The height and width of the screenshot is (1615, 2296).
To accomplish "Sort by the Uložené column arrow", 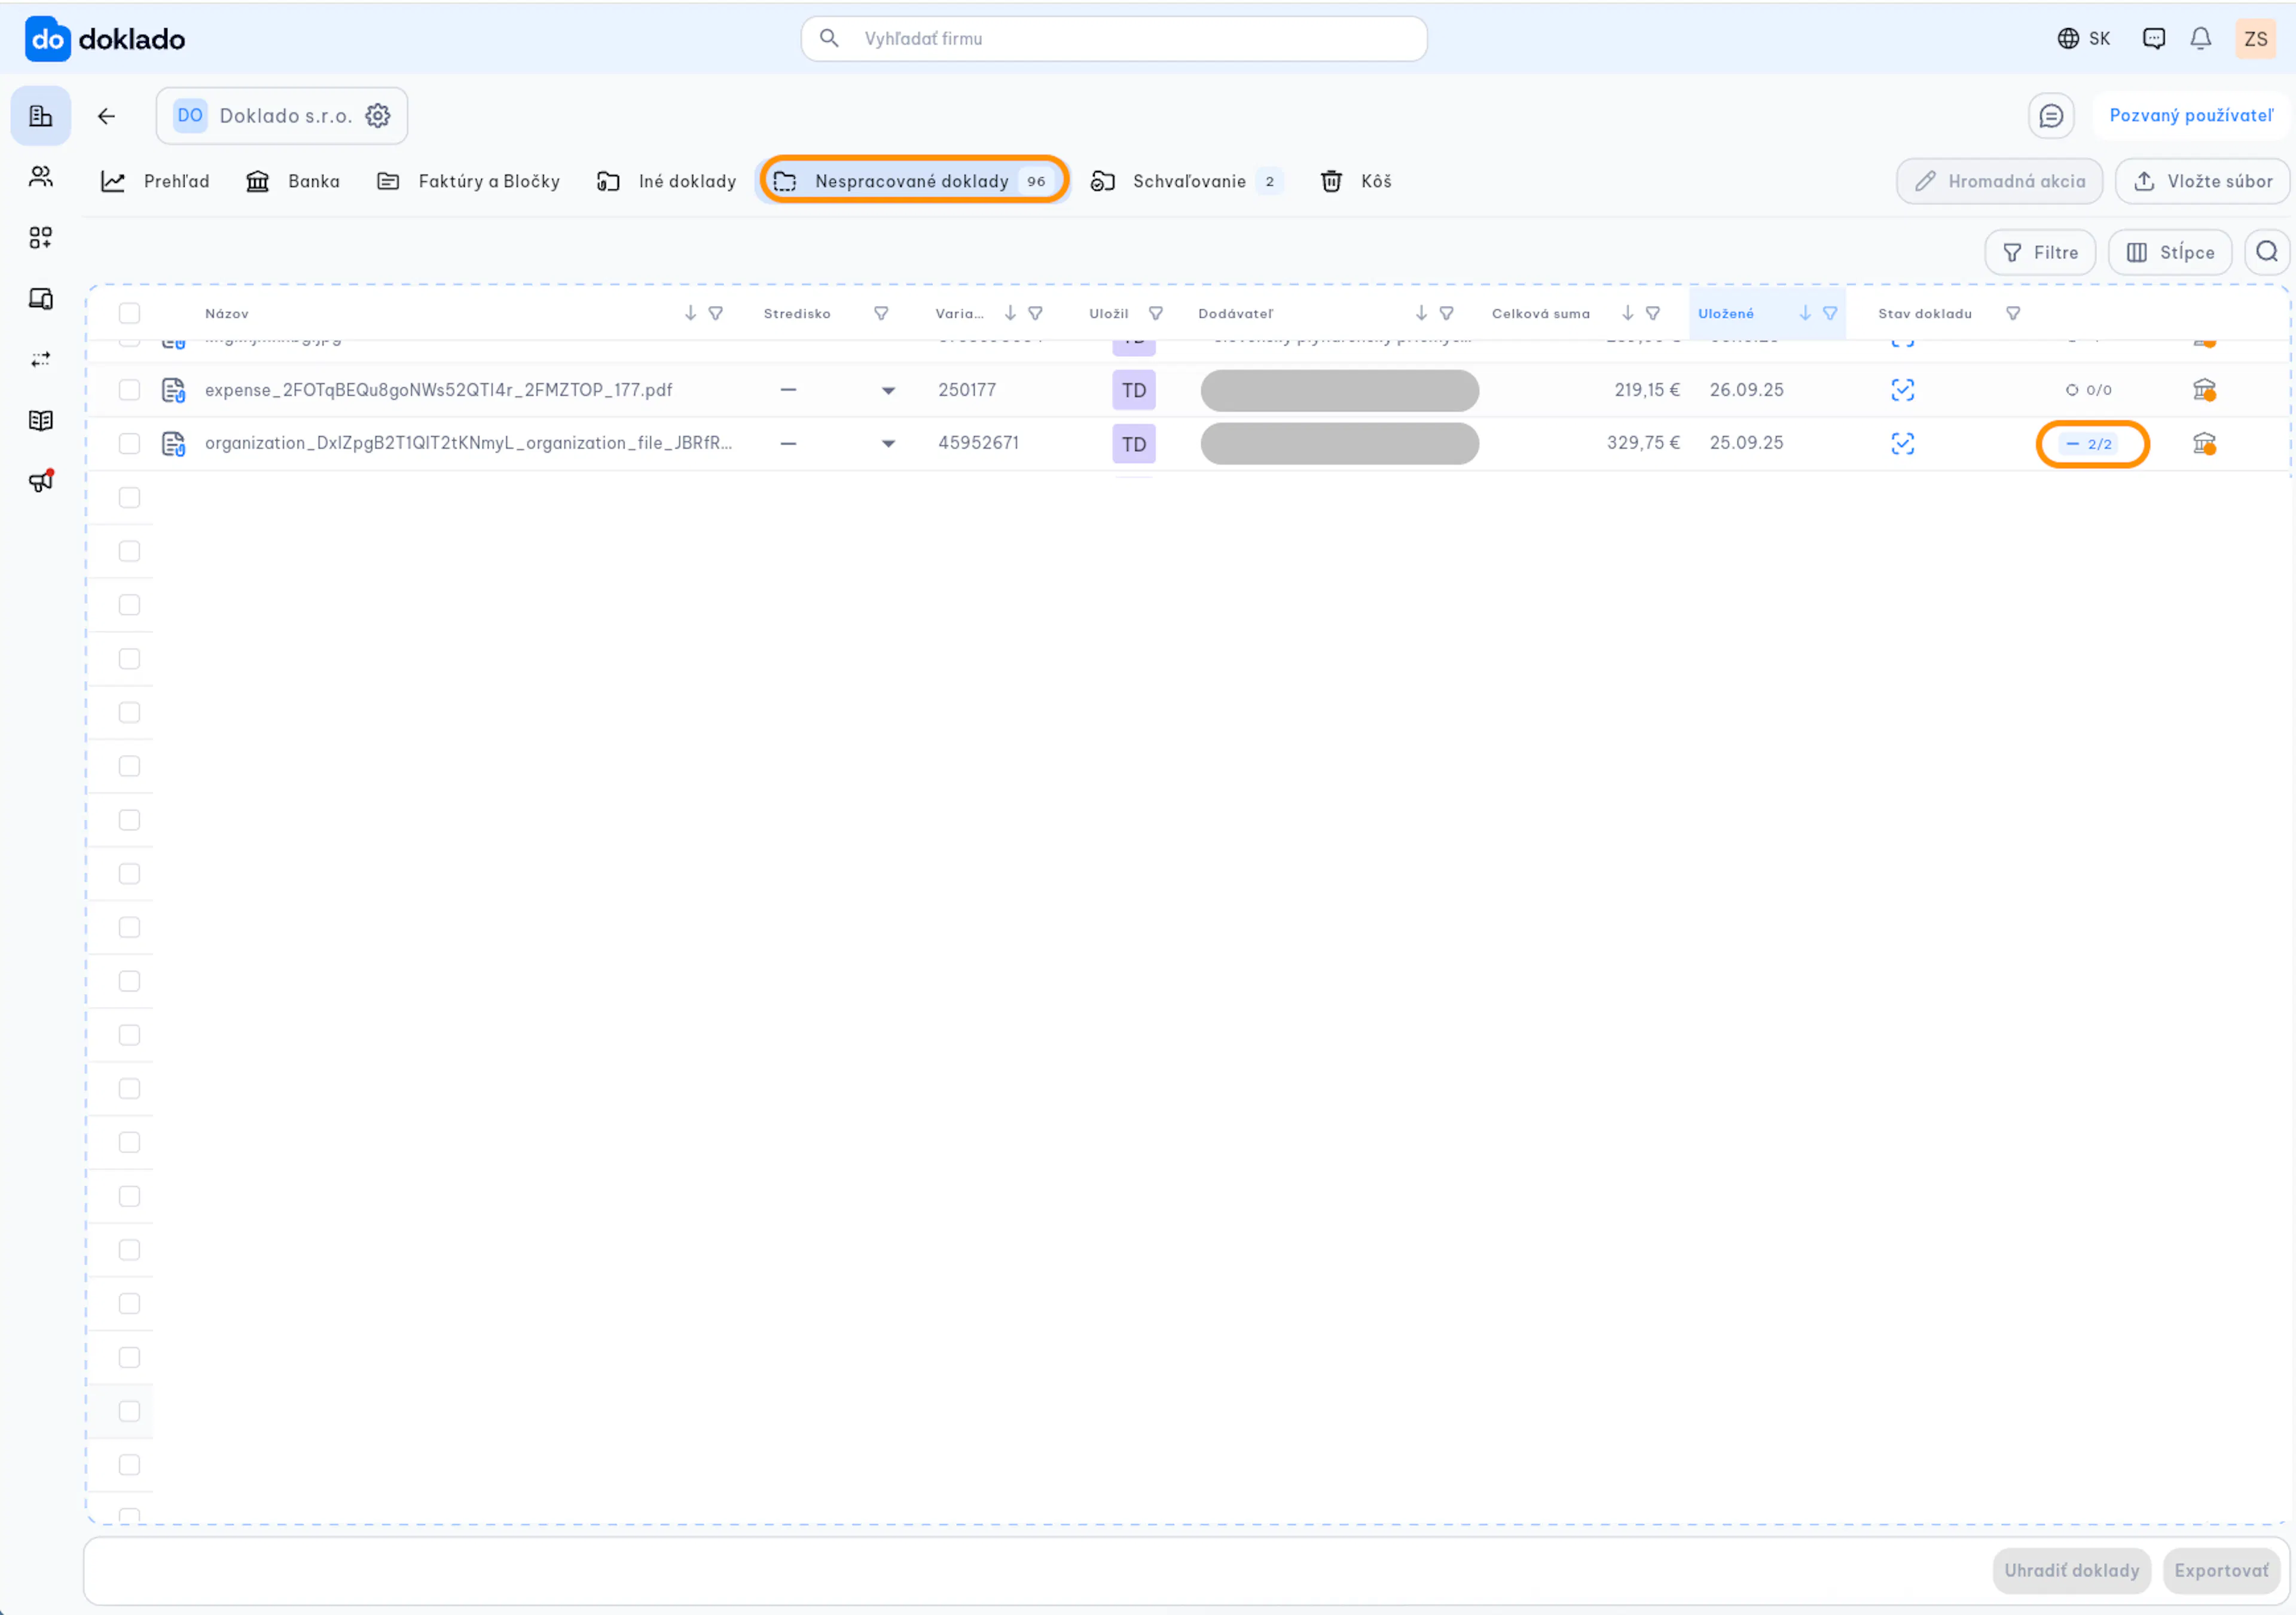I will 1805,314.
